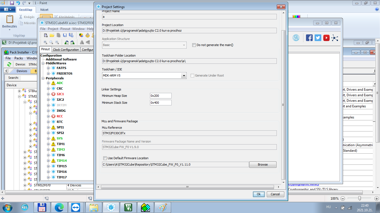Screen dimensions: 380x213
Task: Open Windows Explorer from the taskbar
Action: [94, 207]
